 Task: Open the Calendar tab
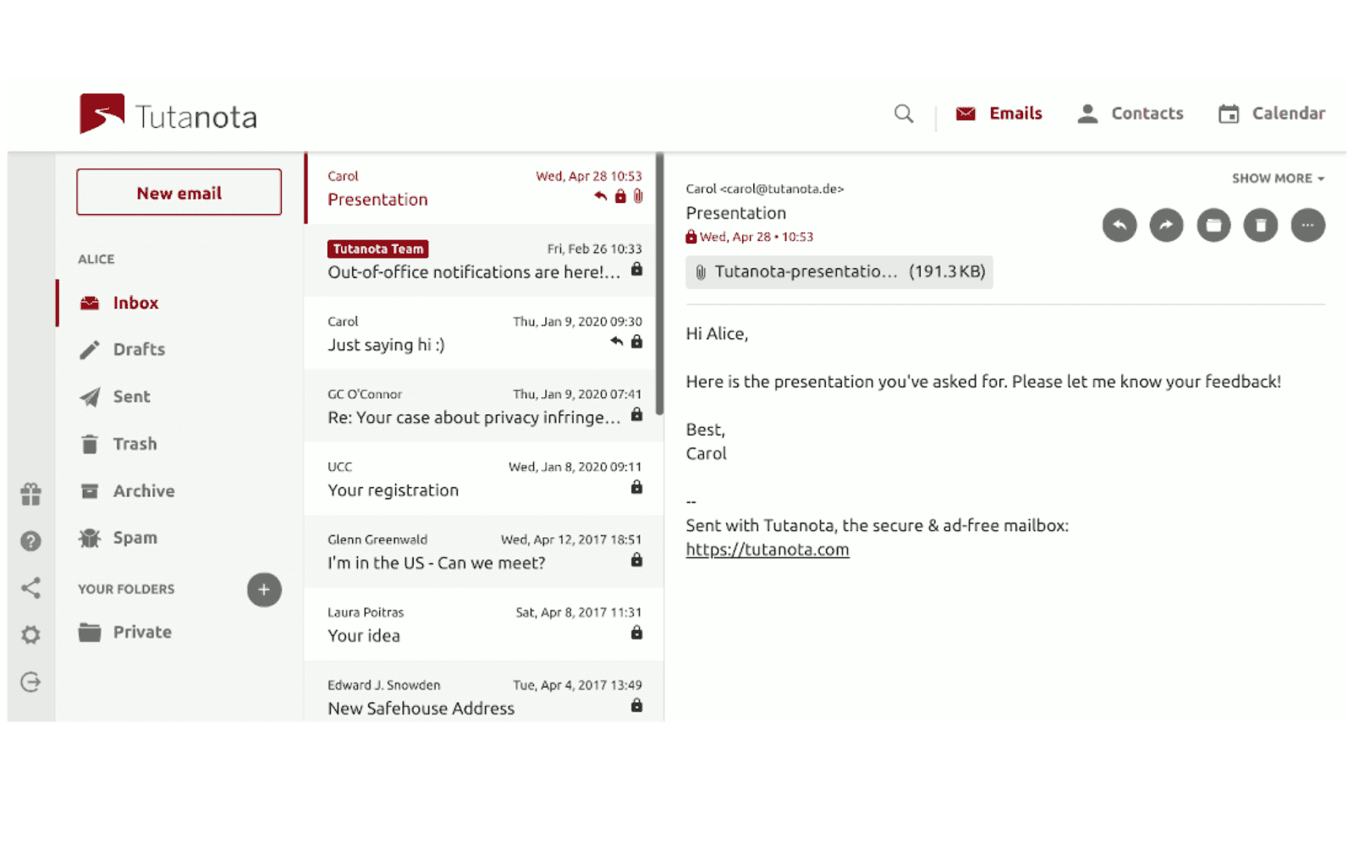coord(1270,112)
